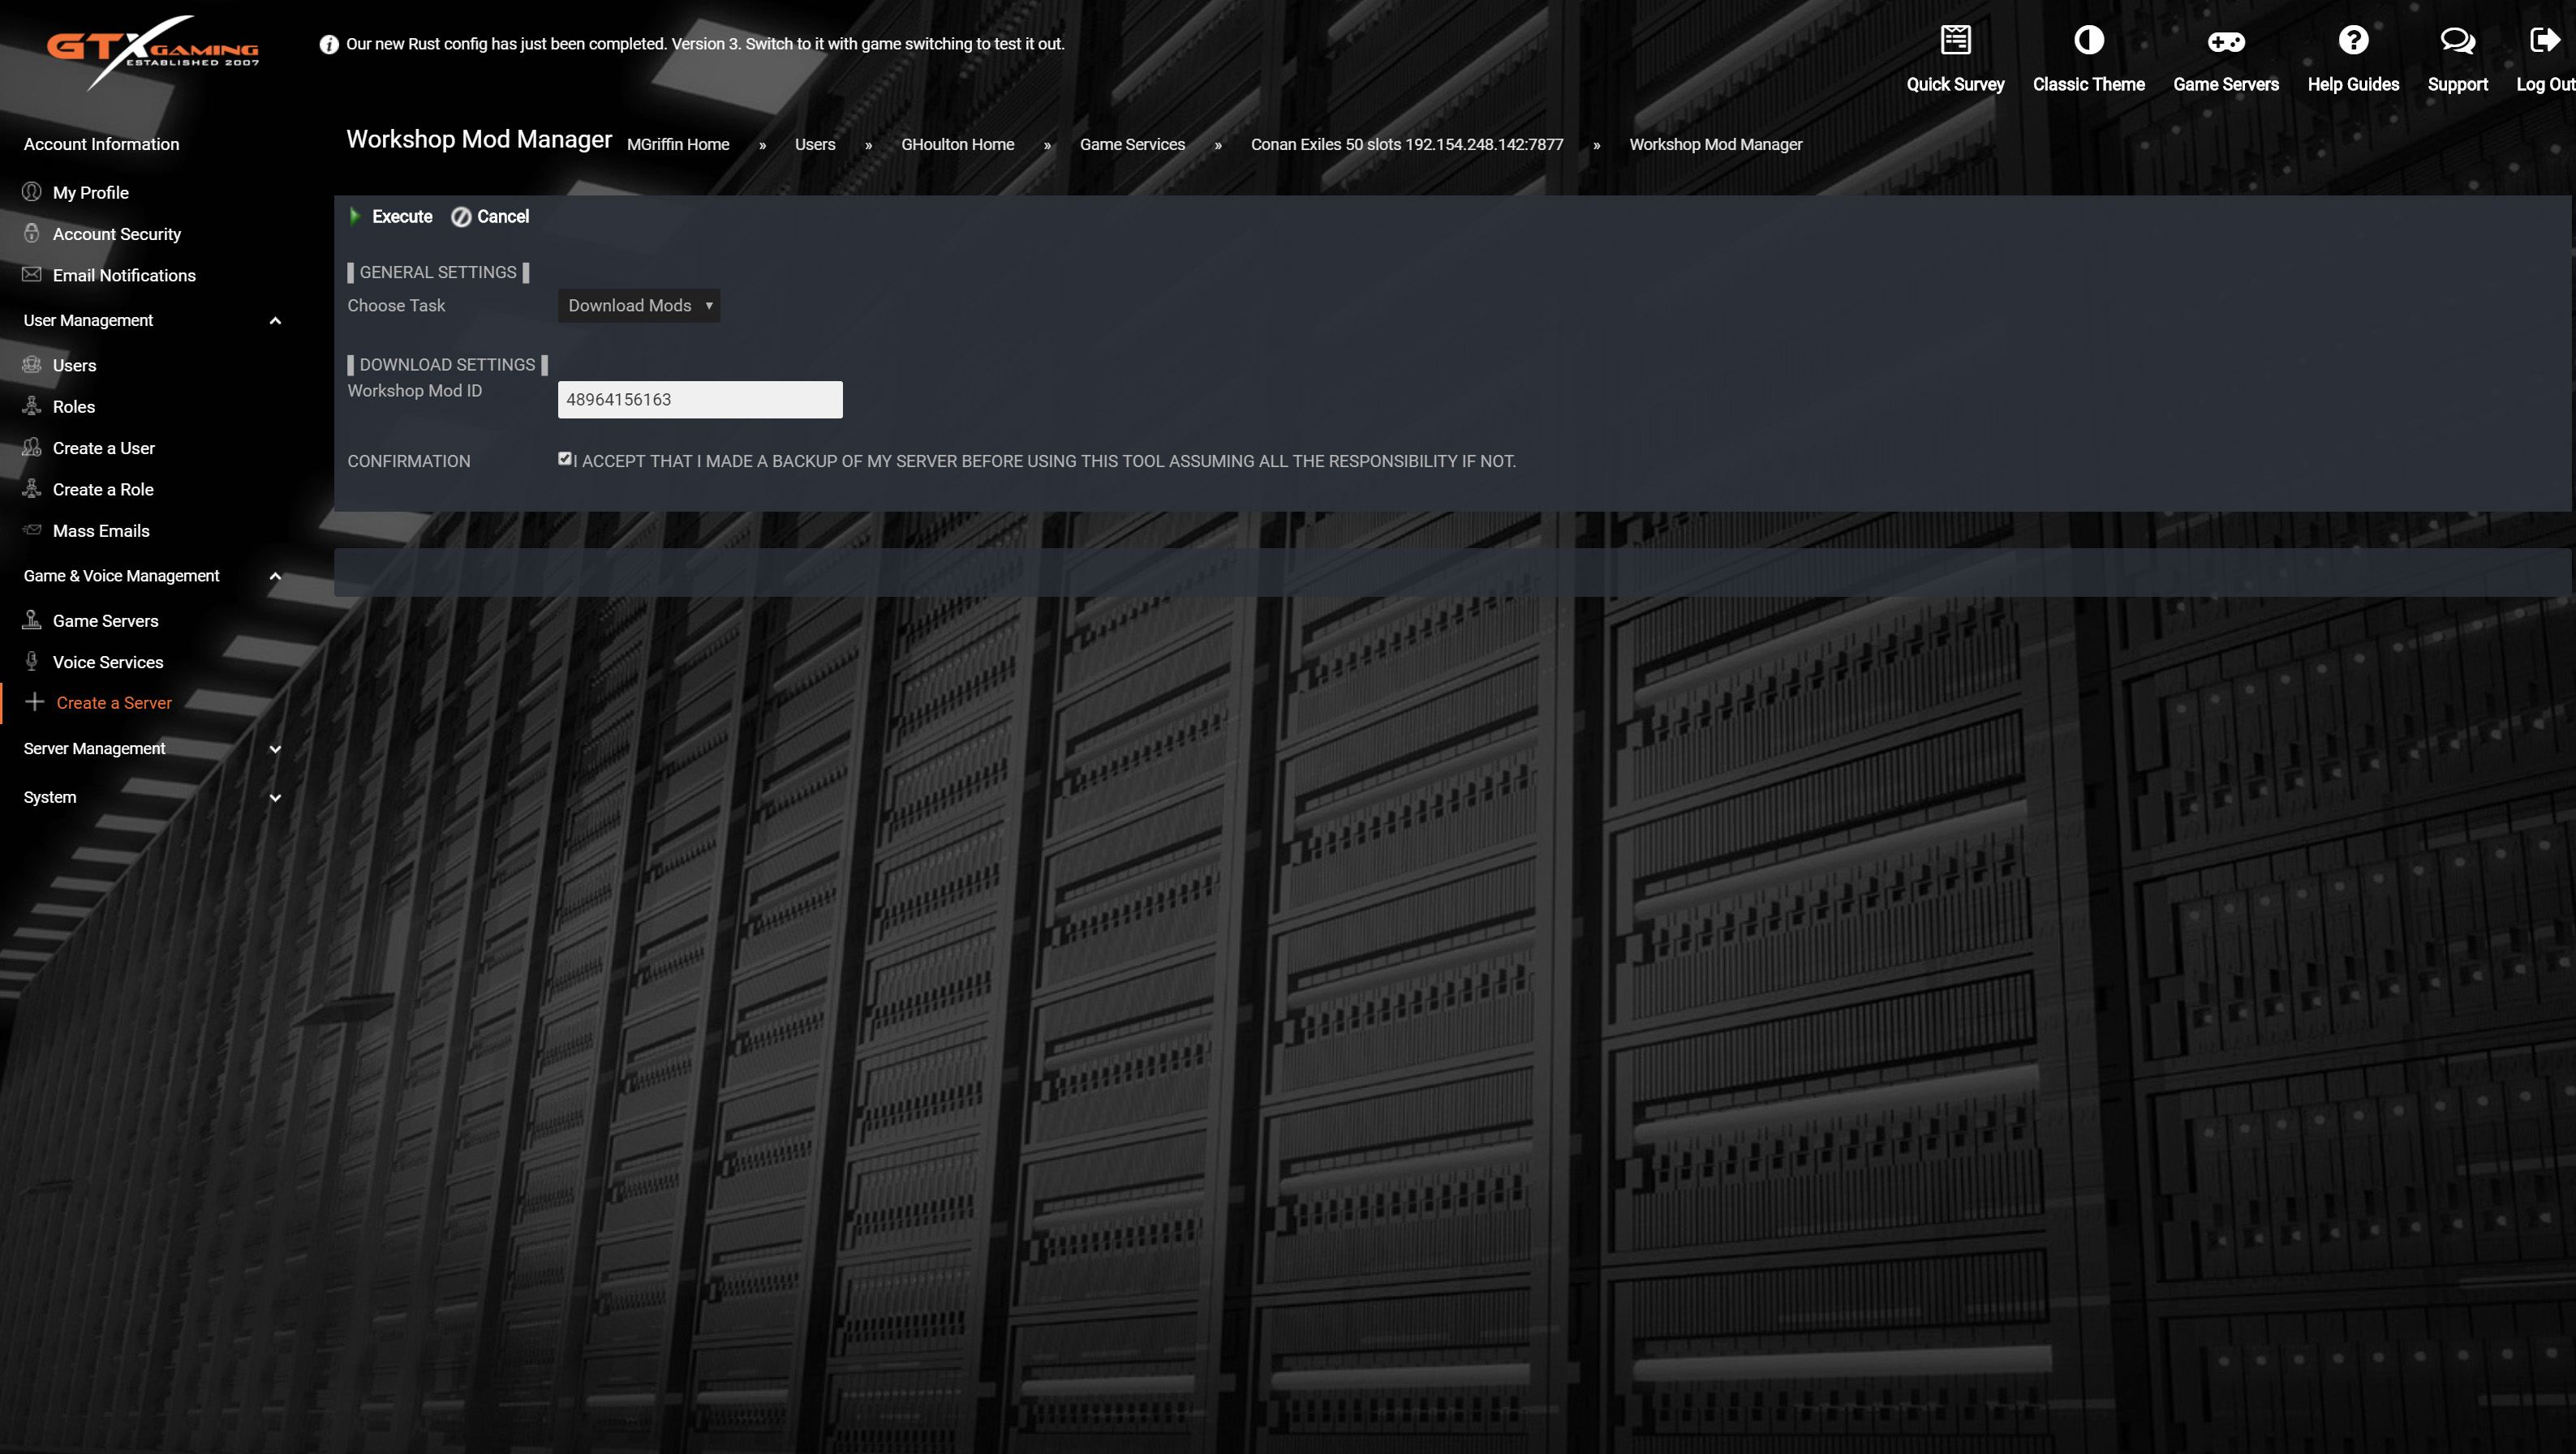The image size is (2576, 1454).
Task: Go to Users breadcrumb link
Action: tap(815, 144)
